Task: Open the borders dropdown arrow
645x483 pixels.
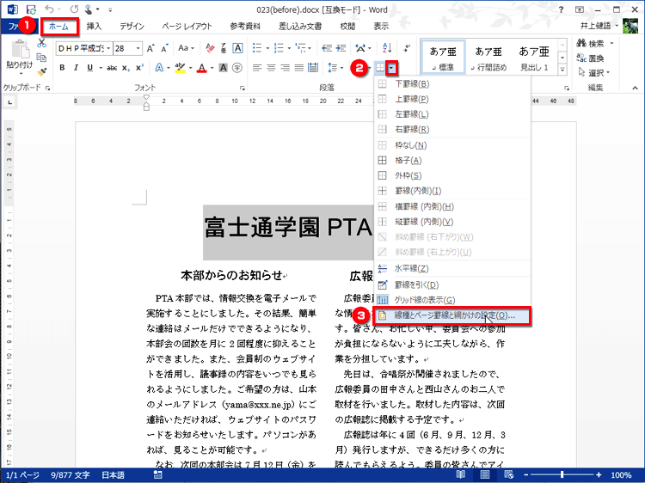Action: tap(392, 68)
